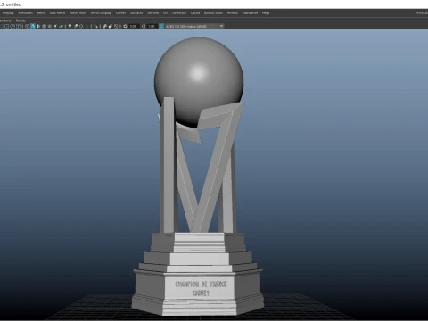Enable X-Ray Active Components icon

click(x=110, y=26)
